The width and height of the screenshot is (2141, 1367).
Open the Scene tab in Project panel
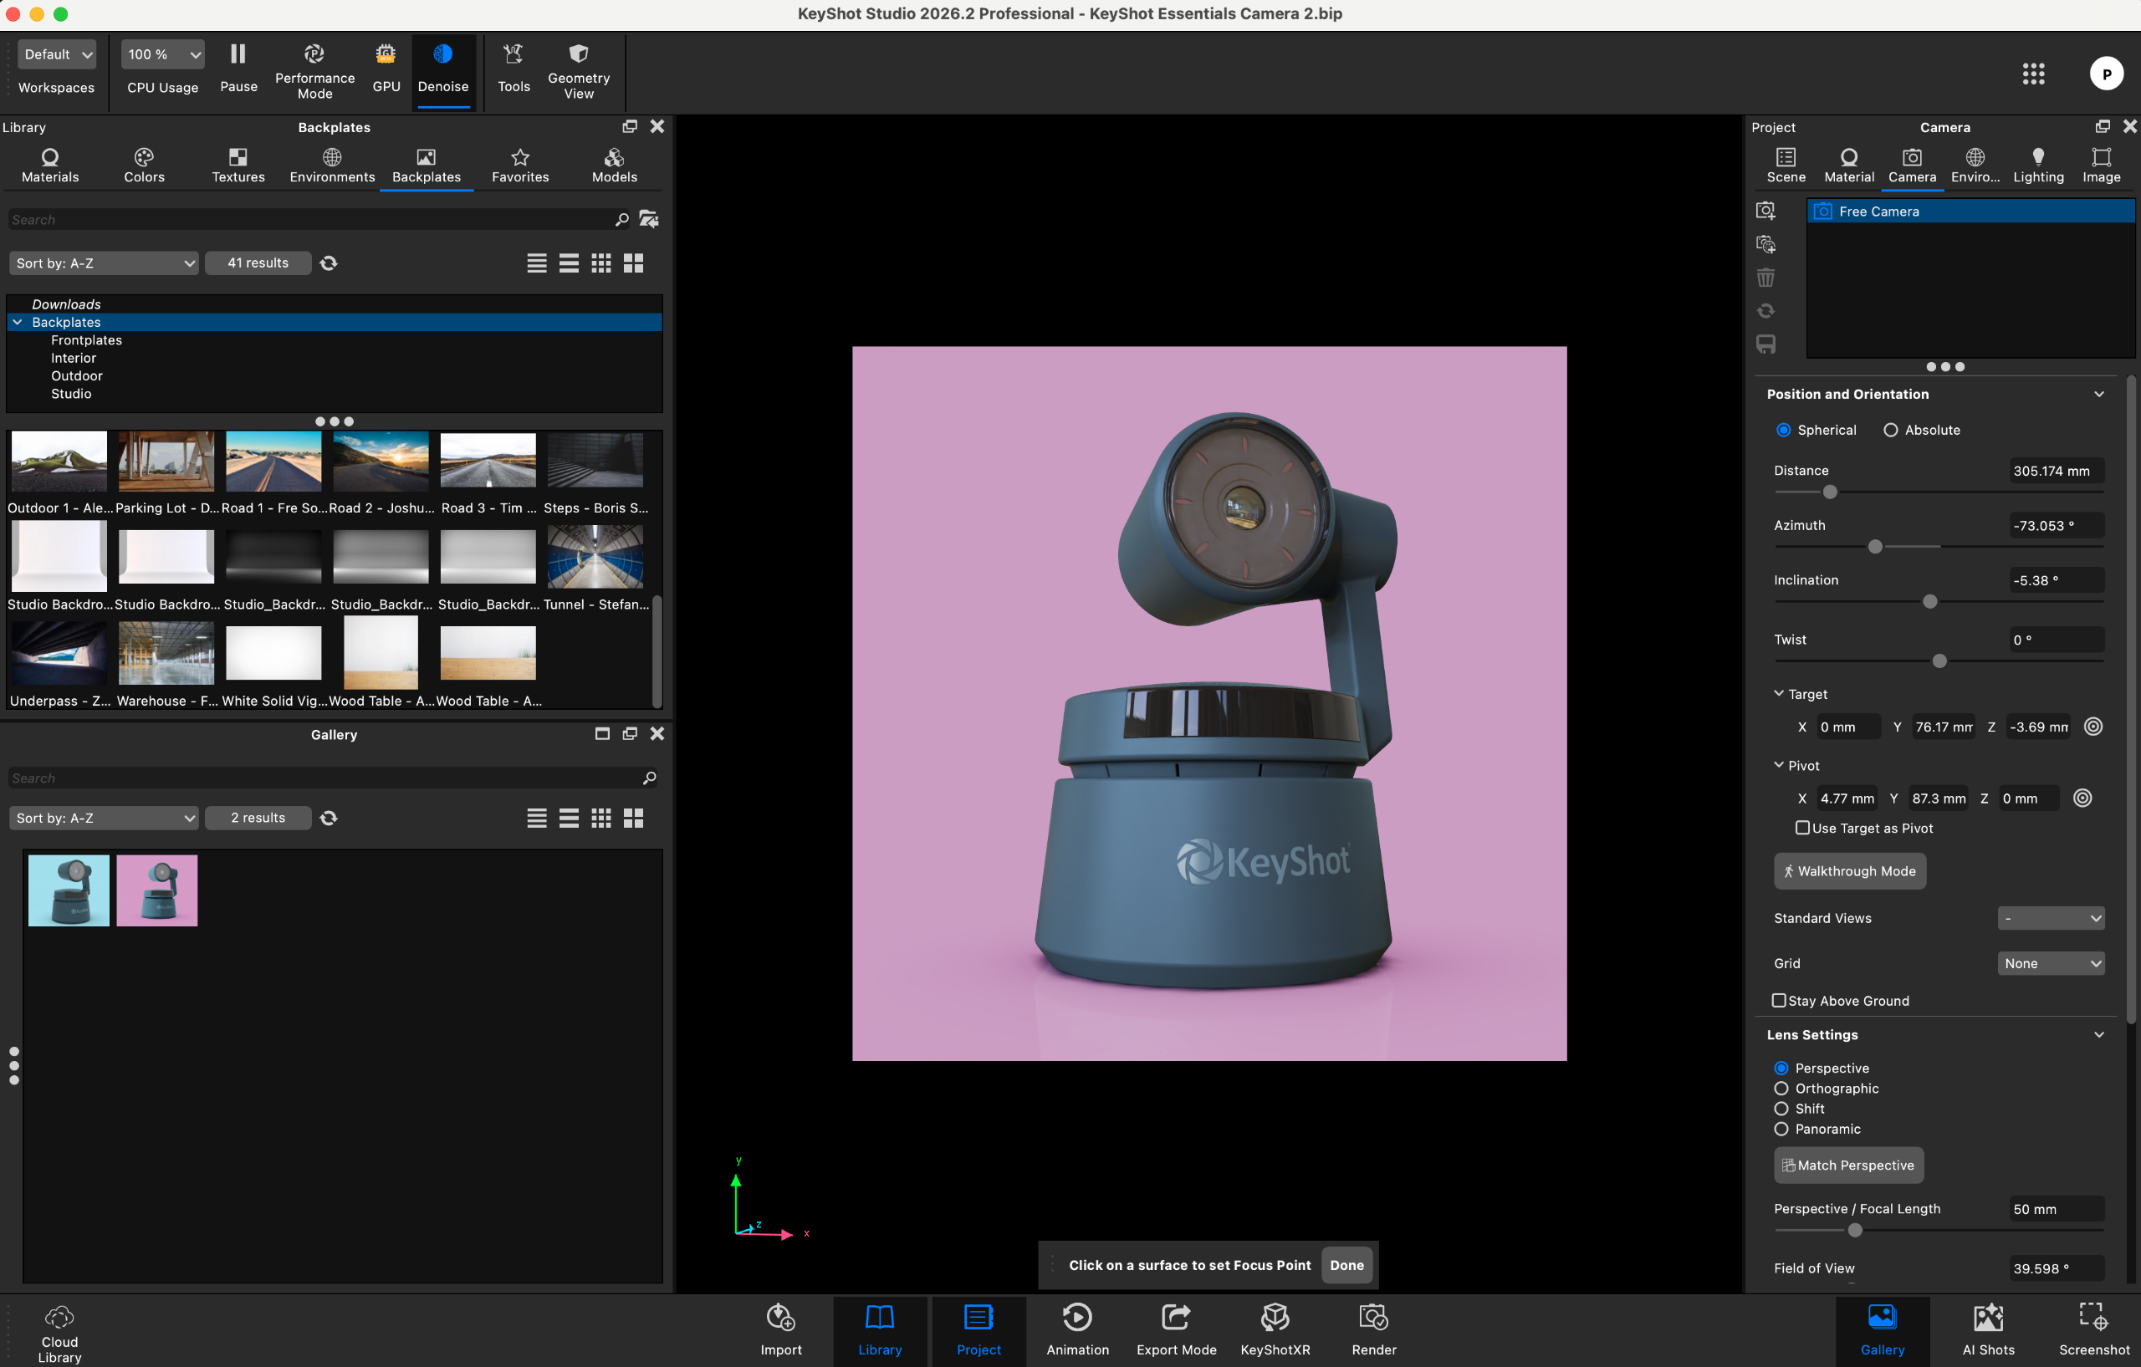(x=1786, y=166)
